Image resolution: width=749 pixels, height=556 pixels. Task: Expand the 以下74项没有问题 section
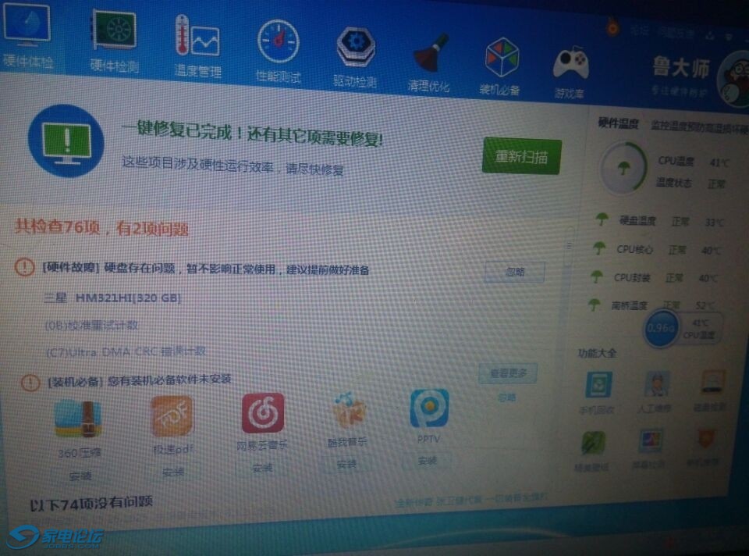pos(91,503)
